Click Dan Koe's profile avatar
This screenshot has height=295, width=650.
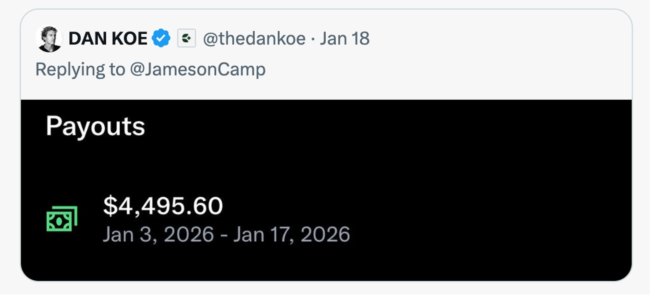pyautogui.click(x=49, y=39)
